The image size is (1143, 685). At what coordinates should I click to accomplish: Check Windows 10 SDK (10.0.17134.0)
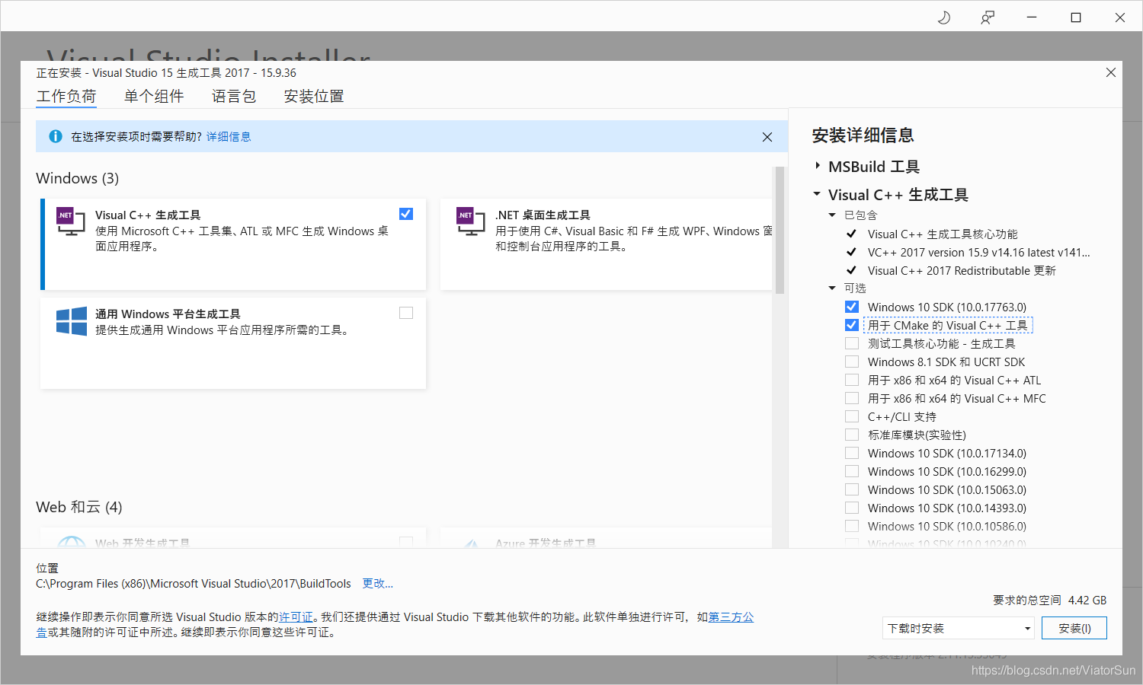point(852,453)
